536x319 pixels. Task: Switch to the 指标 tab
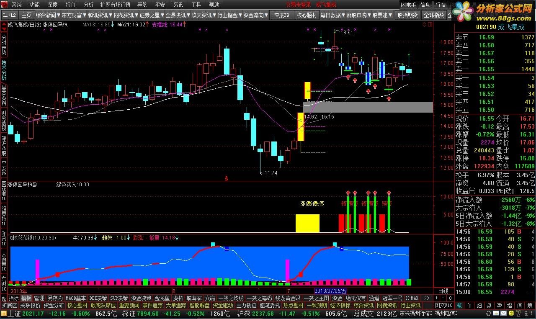(14, 298)
